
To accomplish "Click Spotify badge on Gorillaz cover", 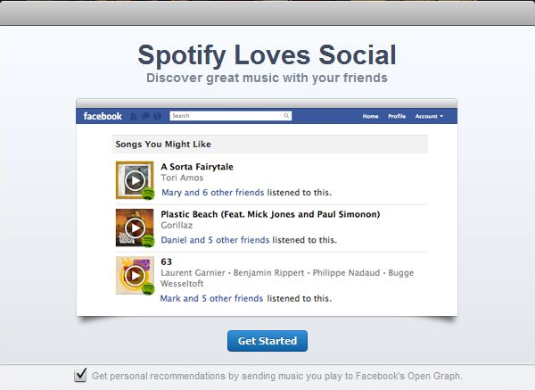I will point(148,241).
